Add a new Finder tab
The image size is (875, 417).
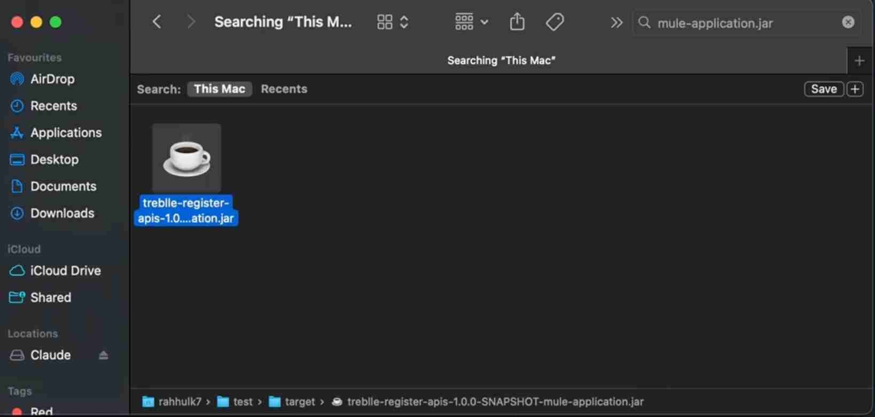(859, 61)
